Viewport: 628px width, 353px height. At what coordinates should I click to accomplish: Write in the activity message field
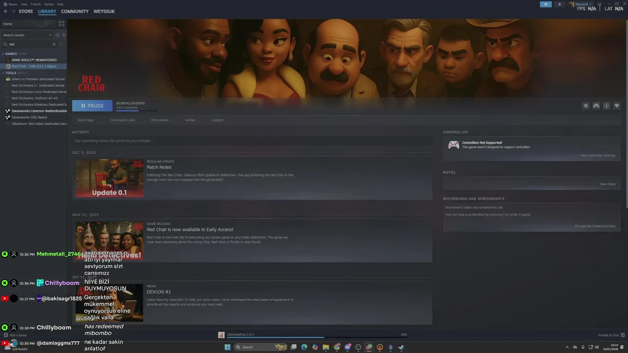tap(252, 141)
